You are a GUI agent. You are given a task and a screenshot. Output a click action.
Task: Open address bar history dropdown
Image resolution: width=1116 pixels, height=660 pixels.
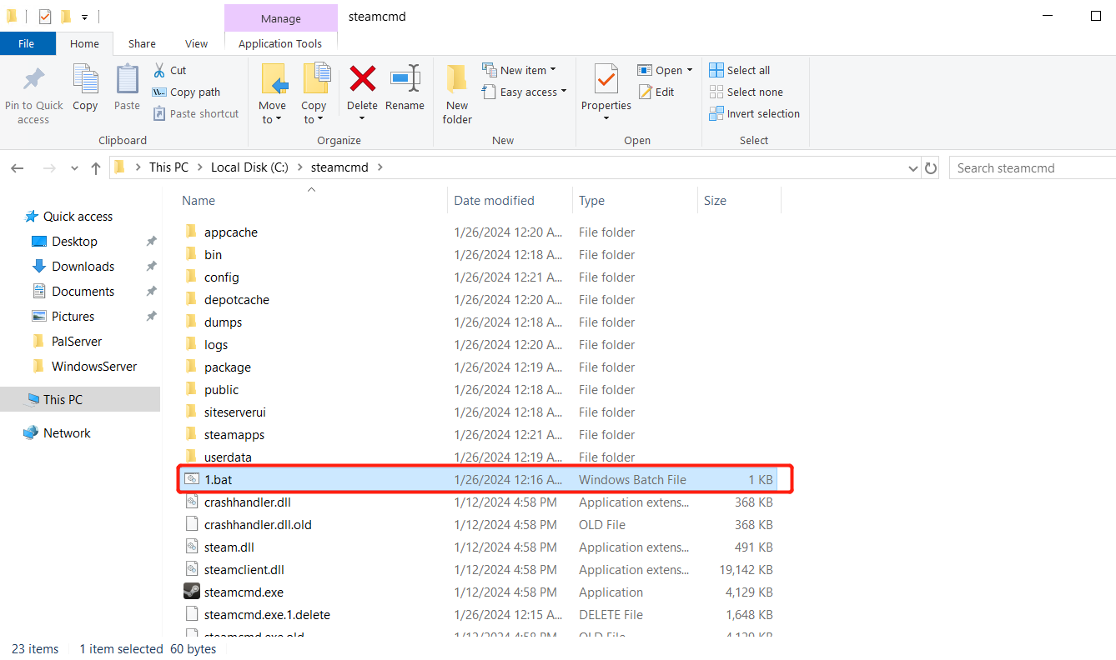pyautogui.click(x=912, y=167)
